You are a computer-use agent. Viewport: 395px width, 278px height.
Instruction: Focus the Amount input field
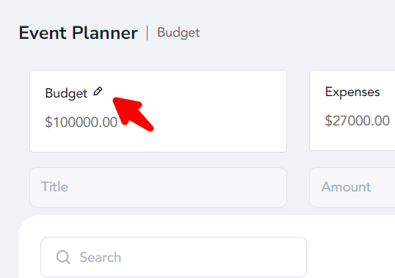click(x=352, y=187)
